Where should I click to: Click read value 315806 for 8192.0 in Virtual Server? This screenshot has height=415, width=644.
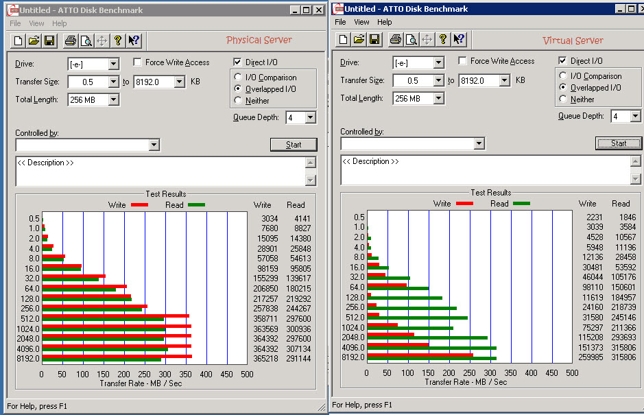(623, 357)
